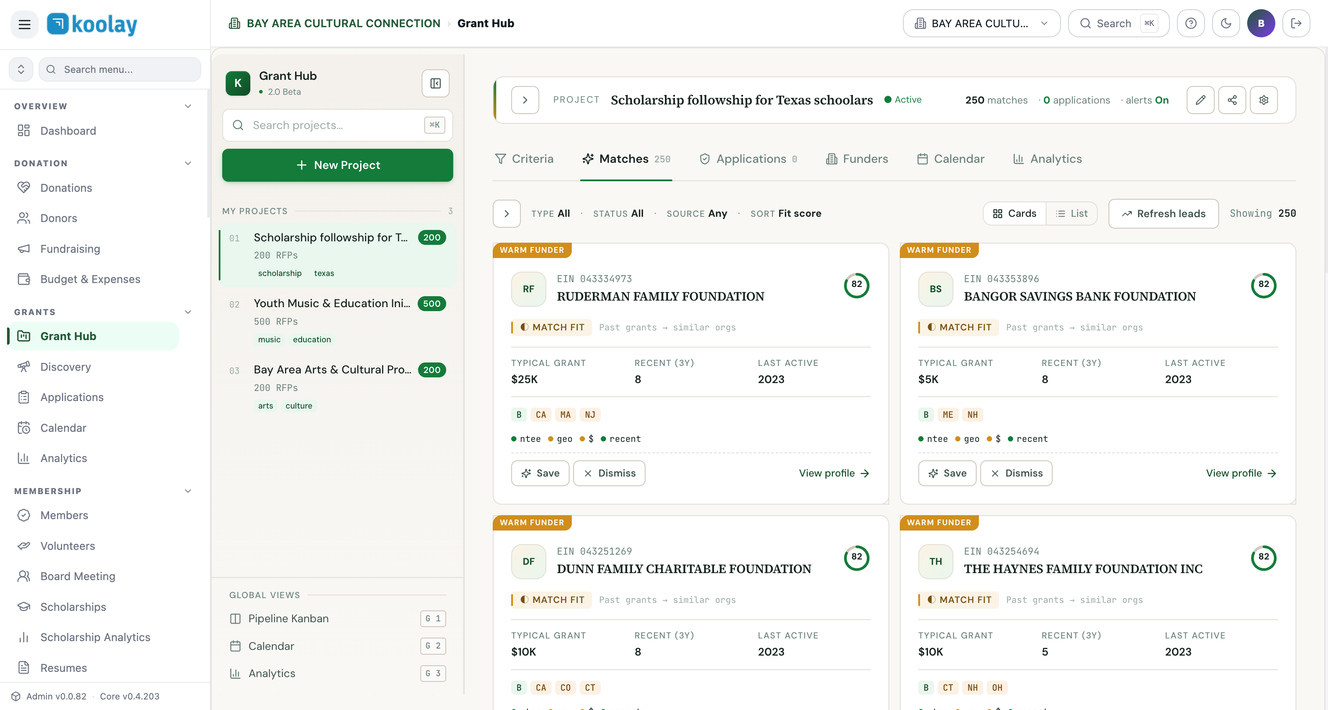Open Board Meeting page
The image size is (1328, 710).
[94, 576]
